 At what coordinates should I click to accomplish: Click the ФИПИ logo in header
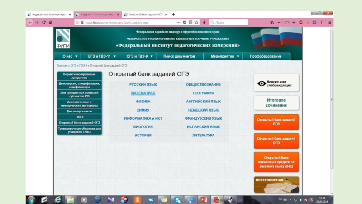coord(63,39)
